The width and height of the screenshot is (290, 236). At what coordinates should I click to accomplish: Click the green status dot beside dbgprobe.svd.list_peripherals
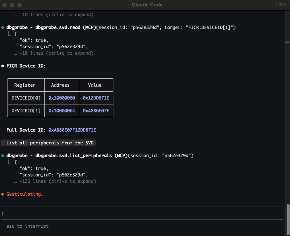click(3, 156)
